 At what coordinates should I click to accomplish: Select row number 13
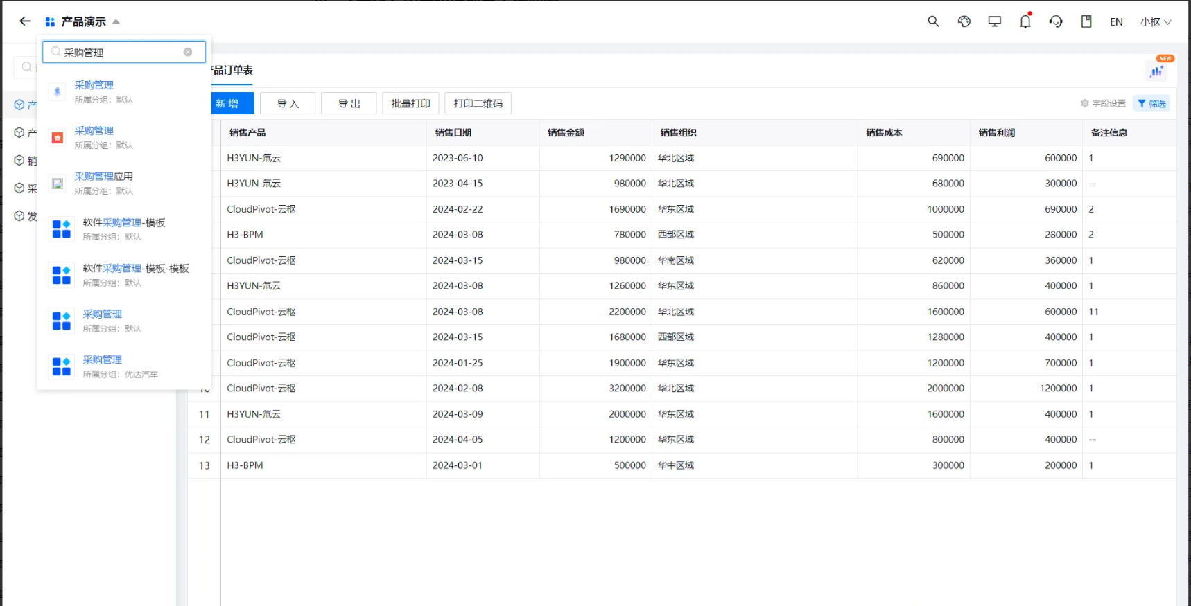pyautogui.click(x=204, y=465)
